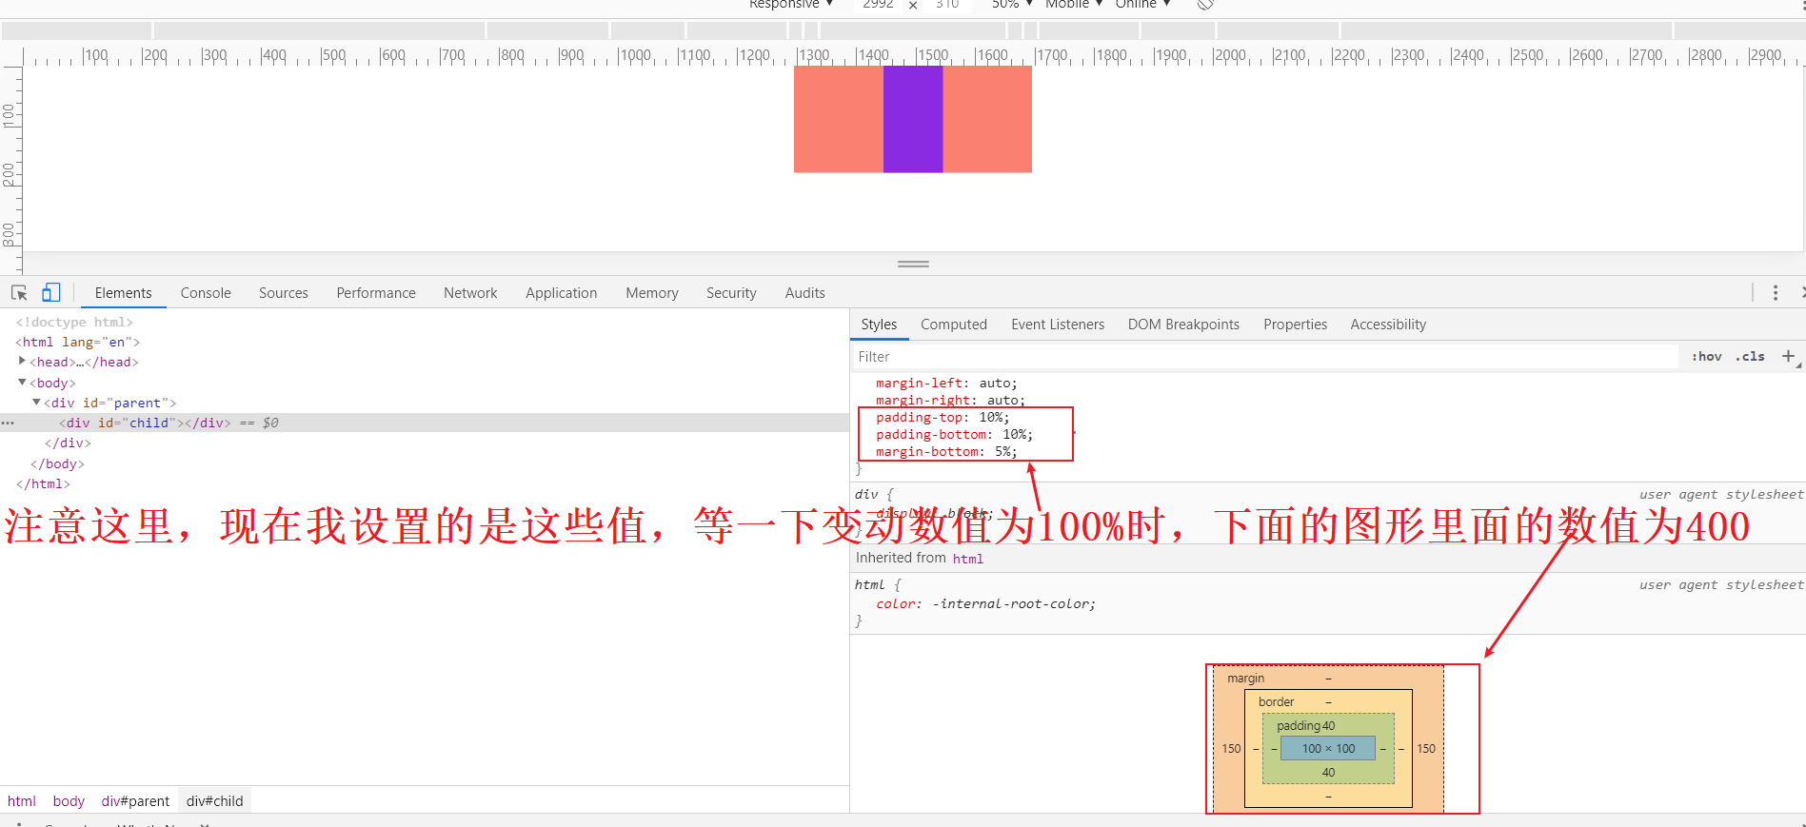Collapse the div#parent node
This screenshot has width=1806, height=827.
pyautogui.click(x=36, y=403)
